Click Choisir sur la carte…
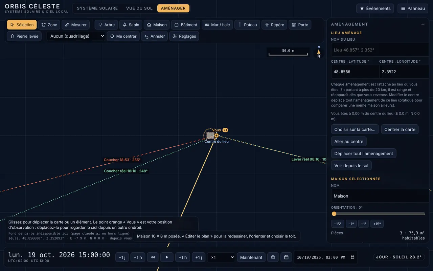433x271 pixels. [355, 129]
